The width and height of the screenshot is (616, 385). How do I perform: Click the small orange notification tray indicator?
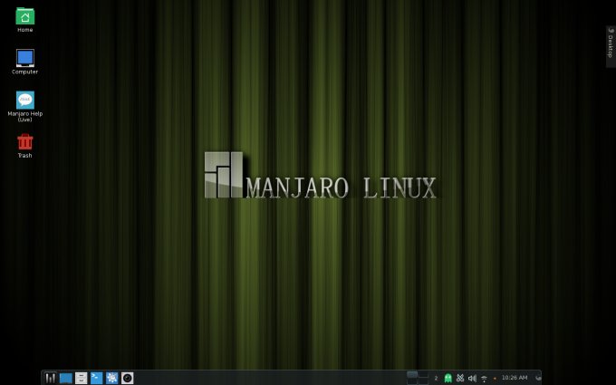(x=495, y=379)
